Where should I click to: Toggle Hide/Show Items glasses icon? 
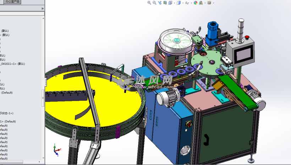[x=187, y=3]
